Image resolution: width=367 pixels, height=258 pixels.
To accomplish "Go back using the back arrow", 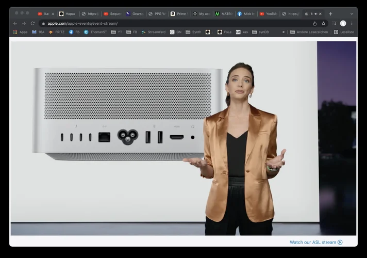I will pyautogui.click(x=15, y=23).
